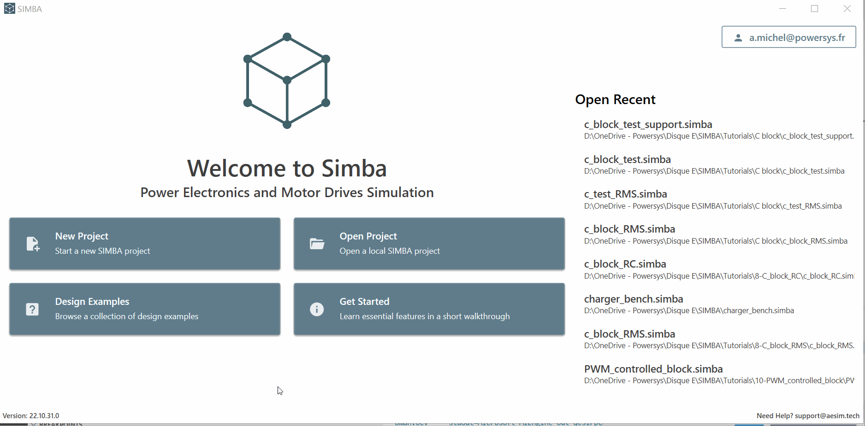Viewport: 865px width, 426px height.
Task: Click the user account person icon
Action: pos(738,38)
